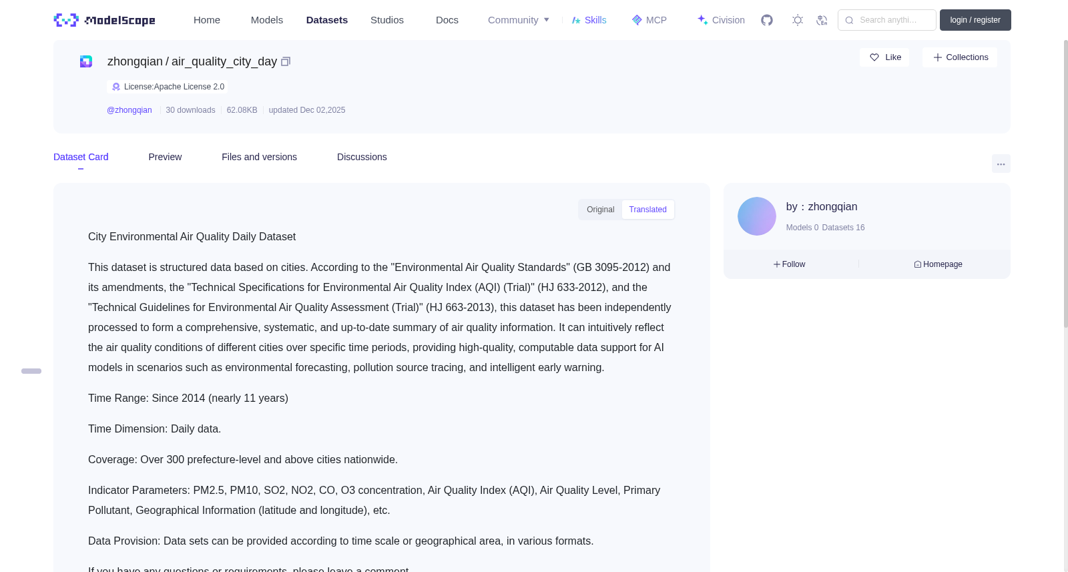Switch card text to Original
Viewport: 1068px width, 572px height.
click(600, 210)
